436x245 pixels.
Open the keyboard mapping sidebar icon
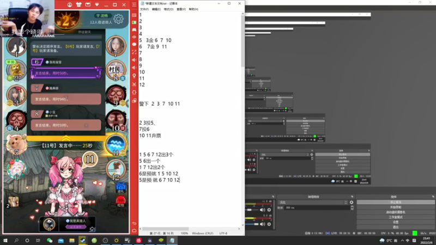coord(134,15)
